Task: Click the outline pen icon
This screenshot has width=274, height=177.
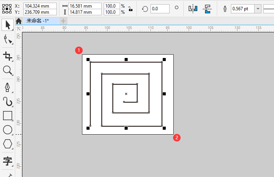Action: [225, 9]
